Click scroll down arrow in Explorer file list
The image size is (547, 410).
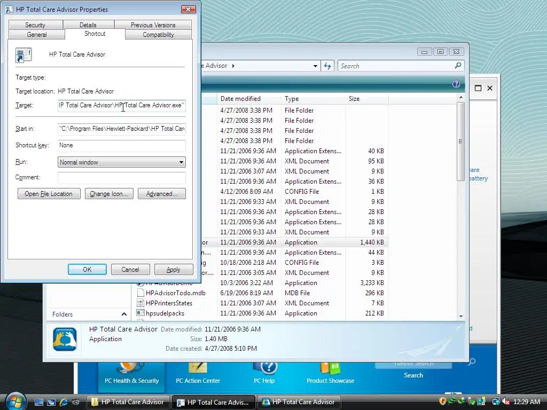point(461,316)
